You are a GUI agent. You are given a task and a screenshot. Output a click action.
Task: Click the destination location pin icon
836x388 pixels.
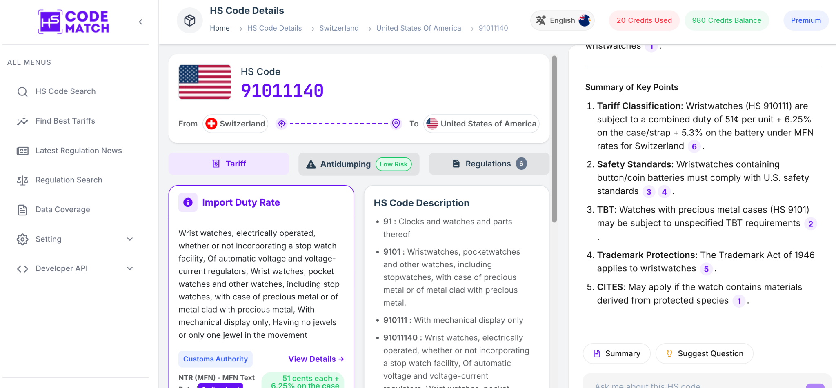click(396, 124)
